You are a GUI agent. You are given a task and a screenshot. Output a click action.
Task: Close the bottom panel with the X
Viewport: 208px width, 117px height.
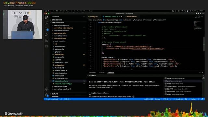[202, 72]
